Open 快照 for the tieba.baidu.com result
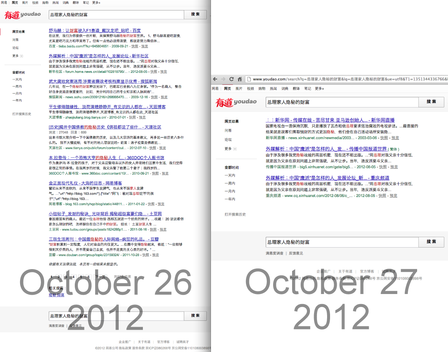Viewport: 448px width, 352px height. pos(135,46)
